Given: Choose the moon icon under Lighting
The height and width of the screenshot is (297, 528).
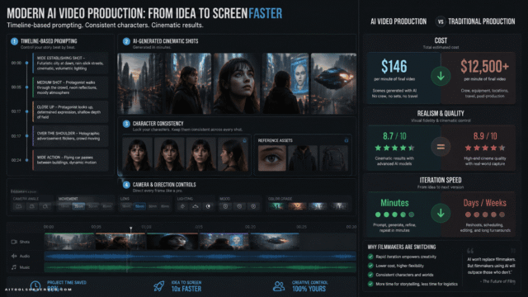Looking at the screenshot, I should click(208, 206).
